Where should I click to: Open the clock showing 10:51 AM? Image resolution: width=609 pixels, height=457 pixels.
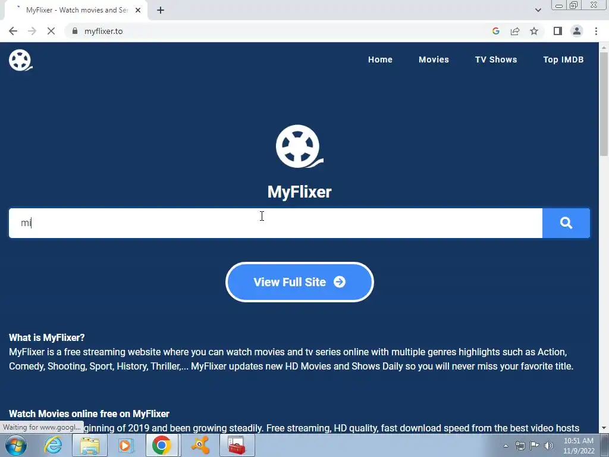pos(579,445)
